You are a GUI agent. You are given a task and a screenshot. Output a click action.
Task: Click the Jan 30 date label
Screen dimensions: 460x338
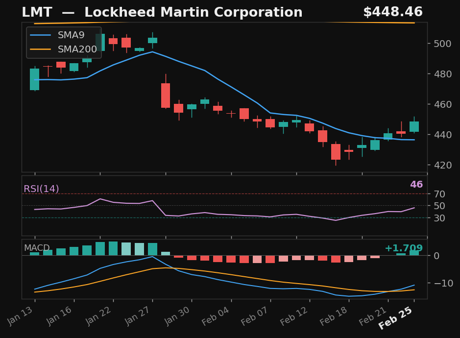coord(177,316)
